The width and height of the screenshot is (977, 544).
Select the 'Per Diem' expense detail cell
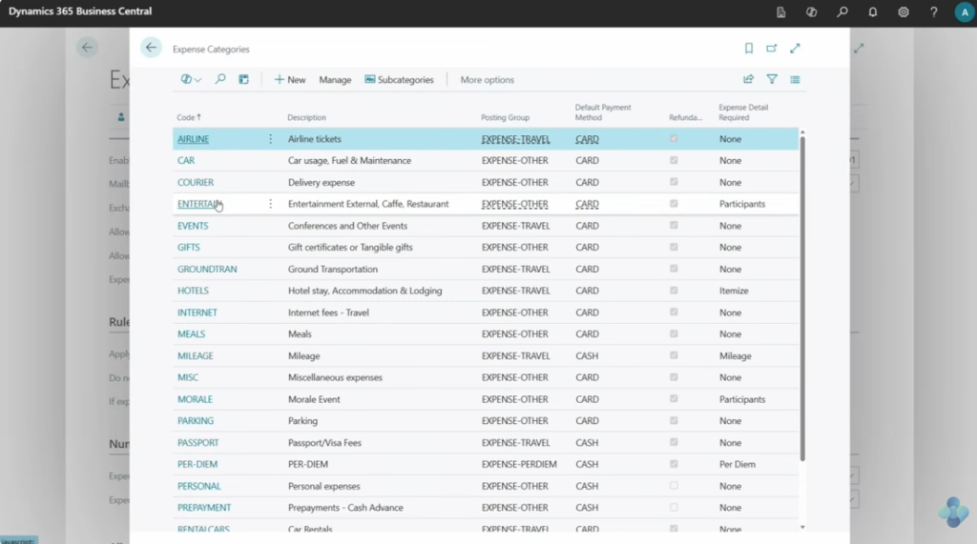[738, 464]
